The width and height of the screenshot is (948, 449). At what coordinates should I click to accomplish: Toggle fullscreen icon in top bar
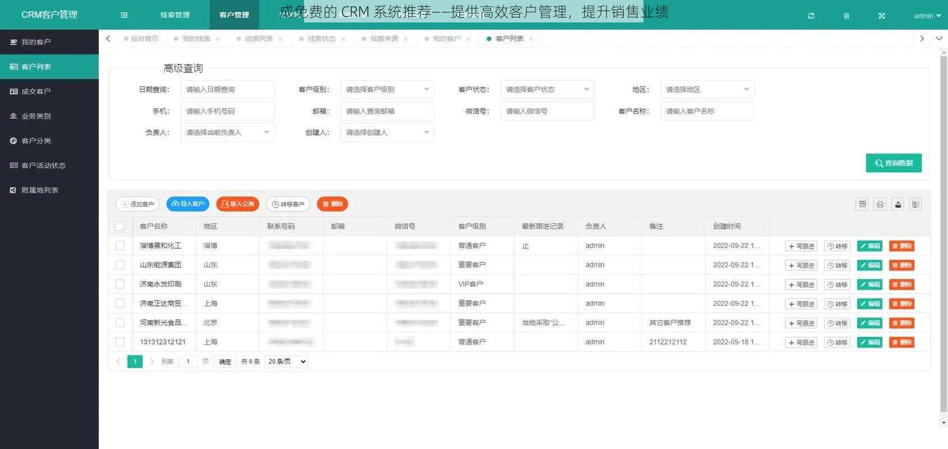click(882, 16)
